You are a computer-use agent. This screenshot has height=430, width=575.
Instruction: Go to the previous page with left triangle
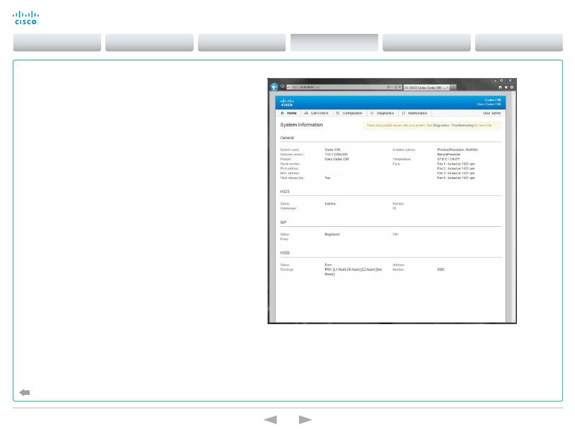pos(271,420)
